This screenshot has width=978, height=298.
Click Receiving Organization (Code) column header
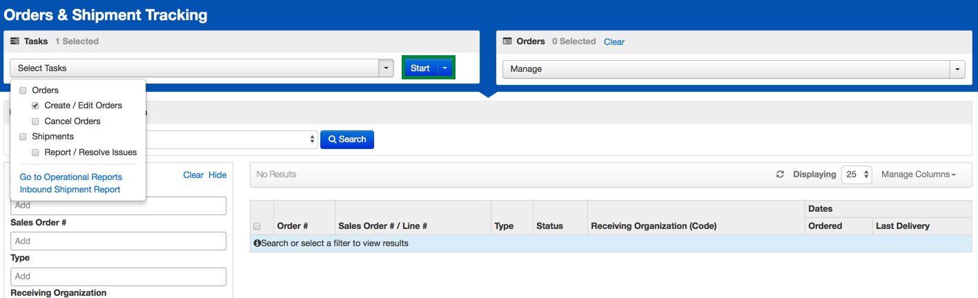[654, 226]
